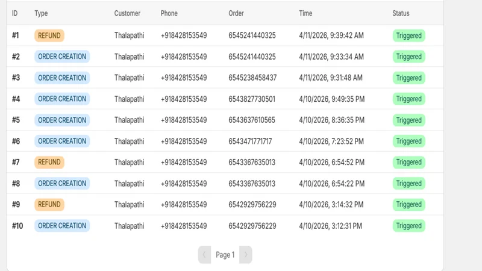
Task: Click the REFUND badge in row #9
Action: (x=49, y=205)
